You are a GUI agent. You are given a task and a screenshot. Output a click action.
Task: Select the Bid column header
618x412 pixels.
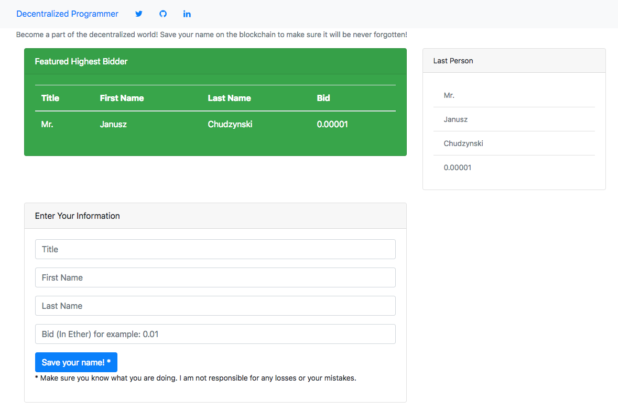323,98
